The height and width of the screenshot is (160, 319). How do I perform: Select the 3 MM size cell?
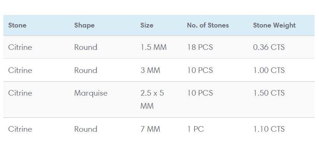pos(150,70)
